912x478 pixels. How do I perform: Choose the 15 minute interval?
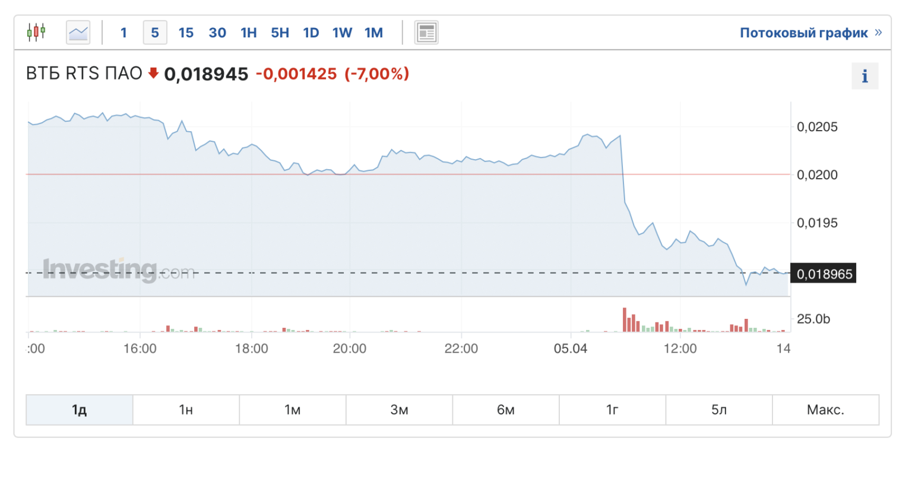pyautogui.click(x=186, y=33)
